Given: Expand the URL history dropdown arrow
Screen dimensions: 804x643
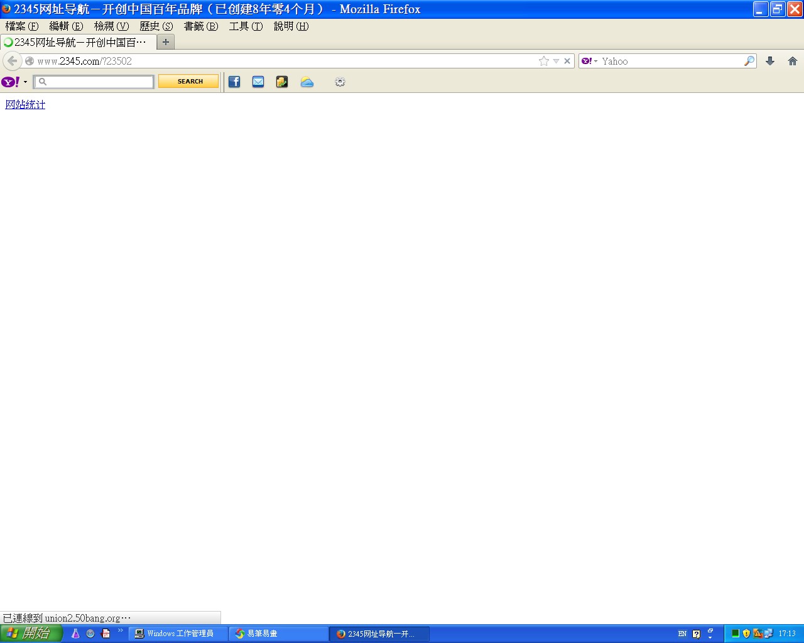Looking at the screenshot, I should [x=556, y=61].
